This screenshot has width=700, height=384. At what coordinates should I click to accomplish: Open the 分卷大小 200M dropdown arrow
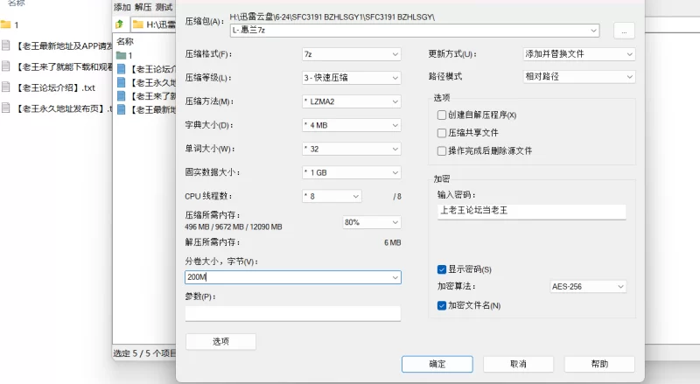[395, 277]
